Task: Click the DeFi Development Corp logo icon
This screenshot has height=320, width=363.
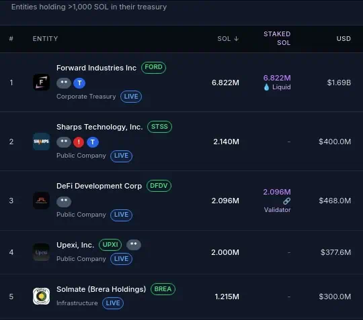Action: point(41,201)
